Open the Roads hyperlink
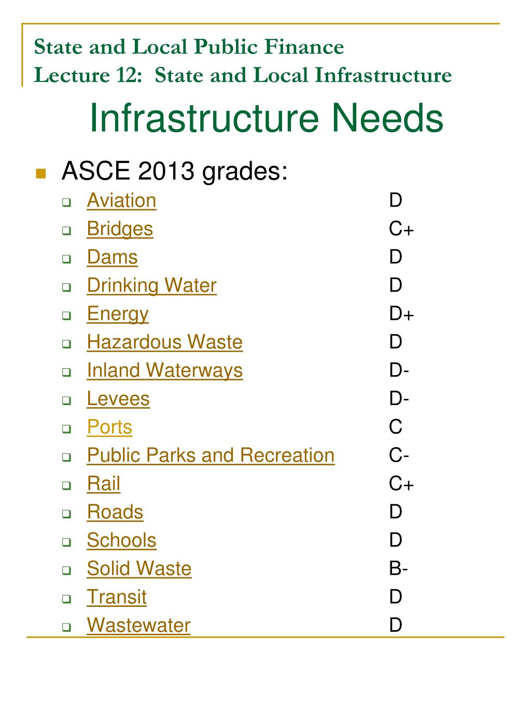The width and height of the screenshot is (531, 708). click(115, 512)
